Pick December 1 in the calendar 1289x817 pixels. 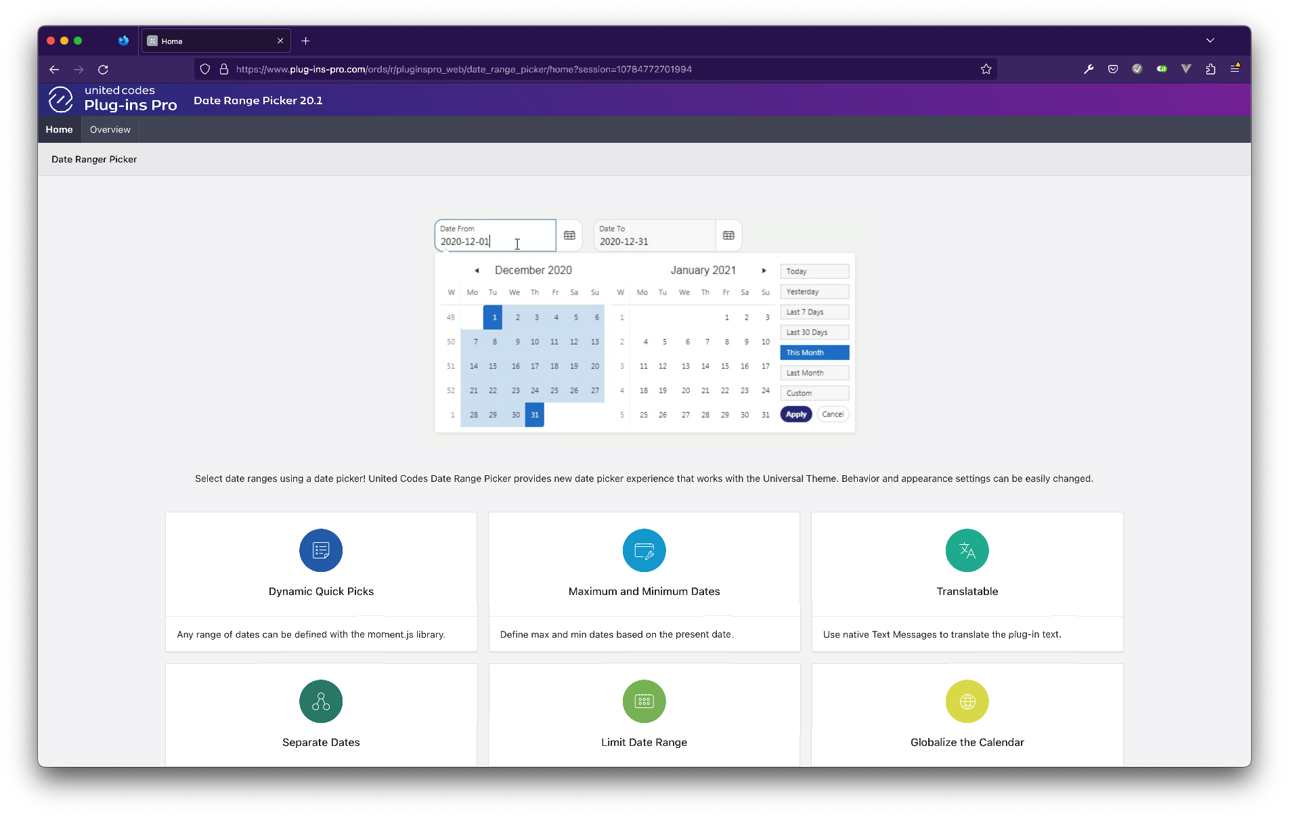pyautogui.click(x=493, y=317)
